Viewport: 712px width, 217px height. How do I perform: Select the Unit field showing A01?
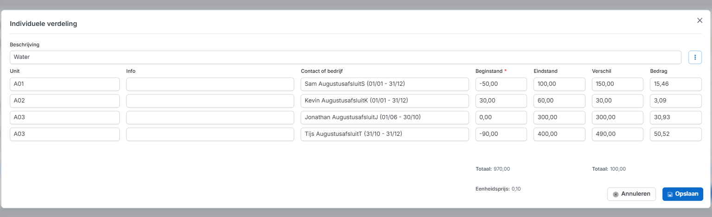[64, 84]
